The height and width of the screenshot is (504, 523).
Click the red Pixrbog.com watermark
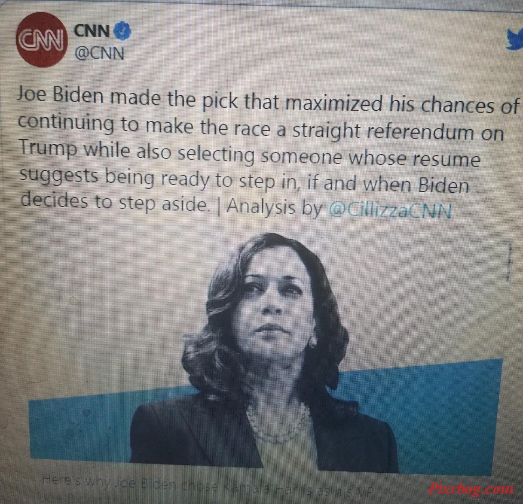[471, 490]
